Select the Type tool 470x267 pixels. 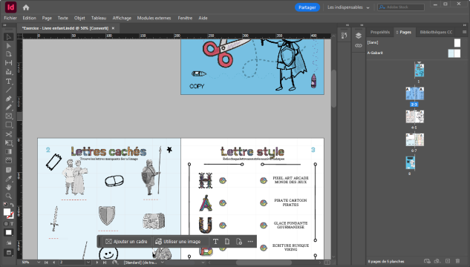point(9,81)
